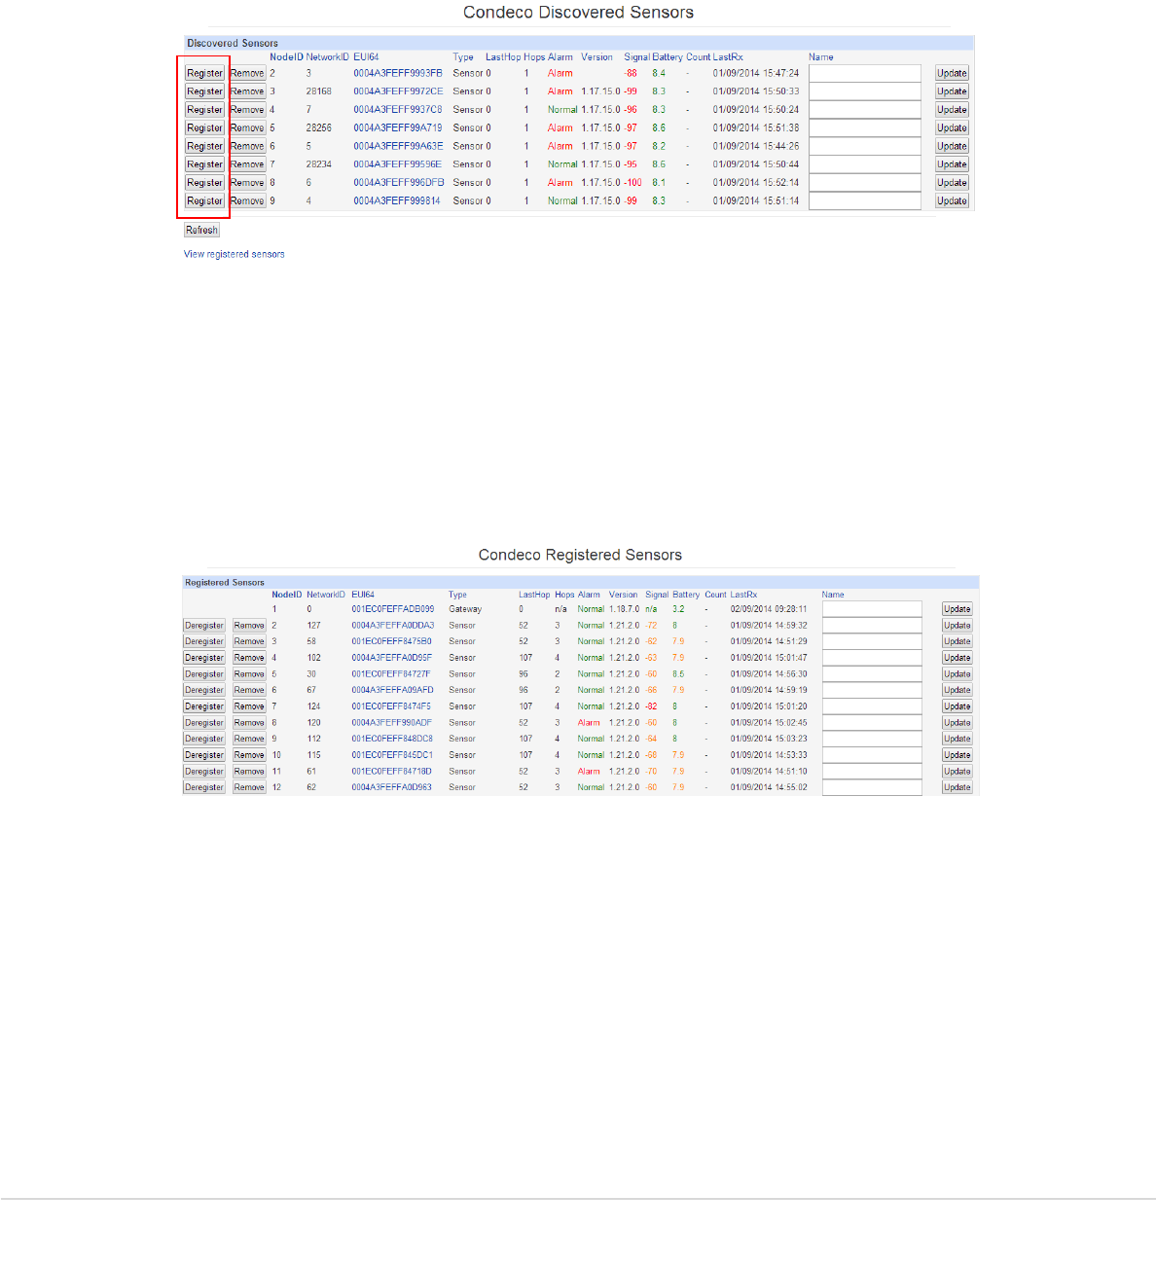Viewport: 1156px width, 1267px height.
Task: Remove registered sensor 0004A3FEFF990ADF
Action: click(x=249, y=723)
